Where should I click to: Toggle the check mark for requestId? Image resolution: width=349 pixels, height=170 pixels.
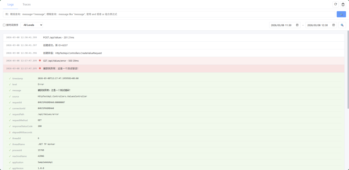tap(10, 103)
